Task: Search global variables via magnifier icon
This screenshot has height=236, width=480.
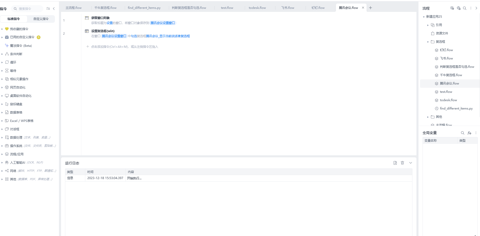Action: (463, 133)
